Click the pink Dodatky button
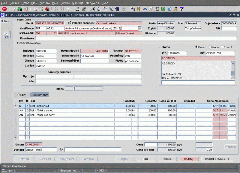The image size is (240, 173). [189, 159]
